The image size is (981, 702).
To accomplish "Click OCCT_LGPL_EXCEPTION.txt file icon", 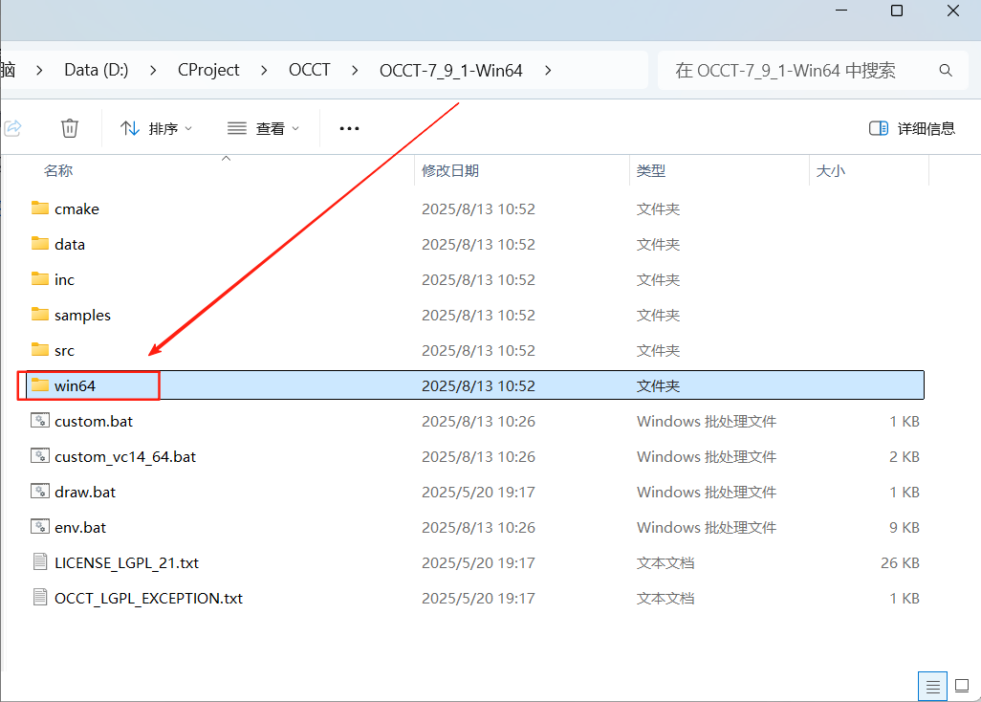I will pyautogui.click(x=40, y=598).
